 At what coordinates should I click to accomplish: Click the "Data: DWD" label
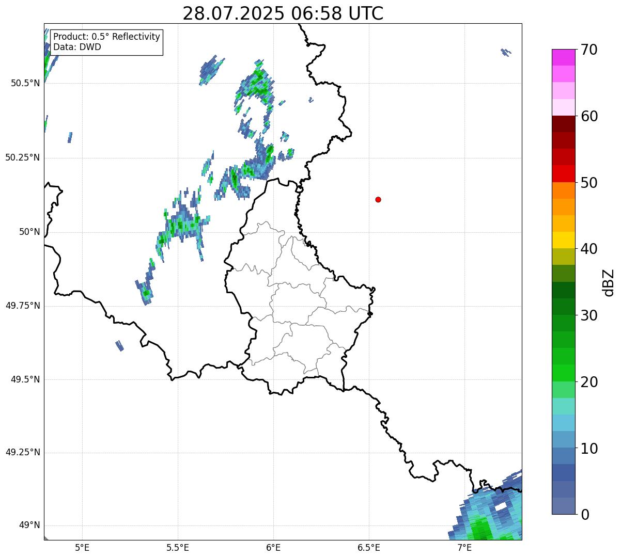pos(77,47)
